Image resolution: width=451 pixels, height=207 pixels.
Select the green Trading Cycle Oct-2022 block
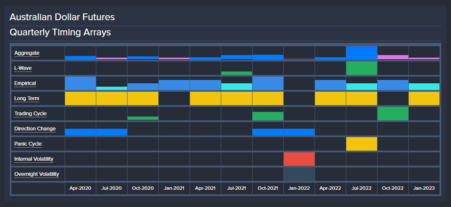393,114
